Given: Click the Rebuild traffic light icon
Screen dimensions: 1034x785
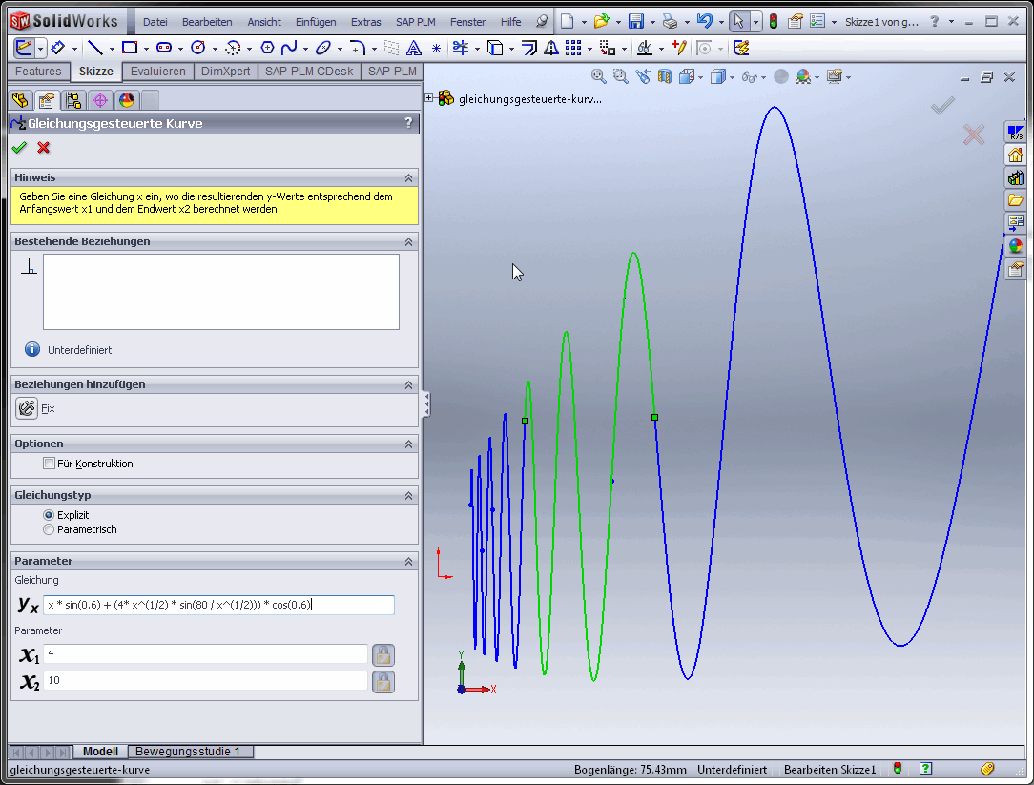Looking at the screenshot, I should click(773, 22).
